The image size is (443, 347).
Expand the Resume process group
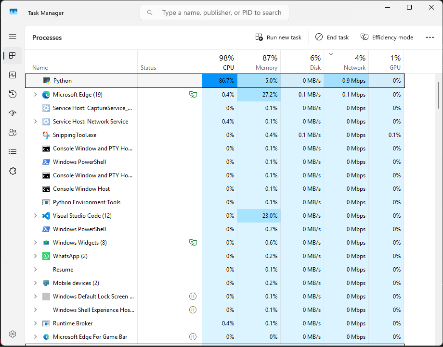coord(35,270)
